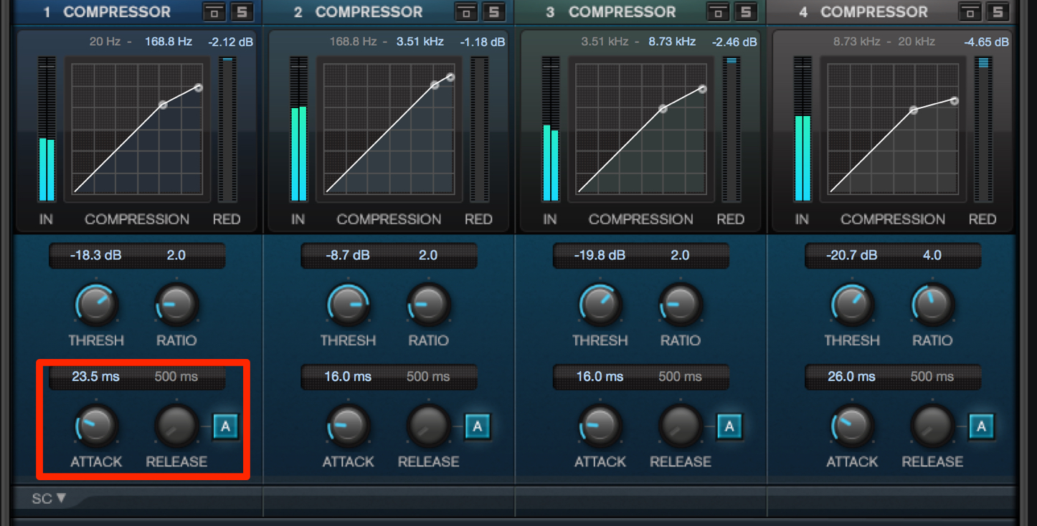Toggle auto release on compressor 1
This screenshot has height=526, width=1037.
pyautogui.click(x=225, y=426)
